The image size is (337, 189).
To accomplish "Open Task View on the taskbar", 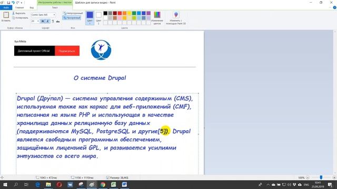I will 26,184.
